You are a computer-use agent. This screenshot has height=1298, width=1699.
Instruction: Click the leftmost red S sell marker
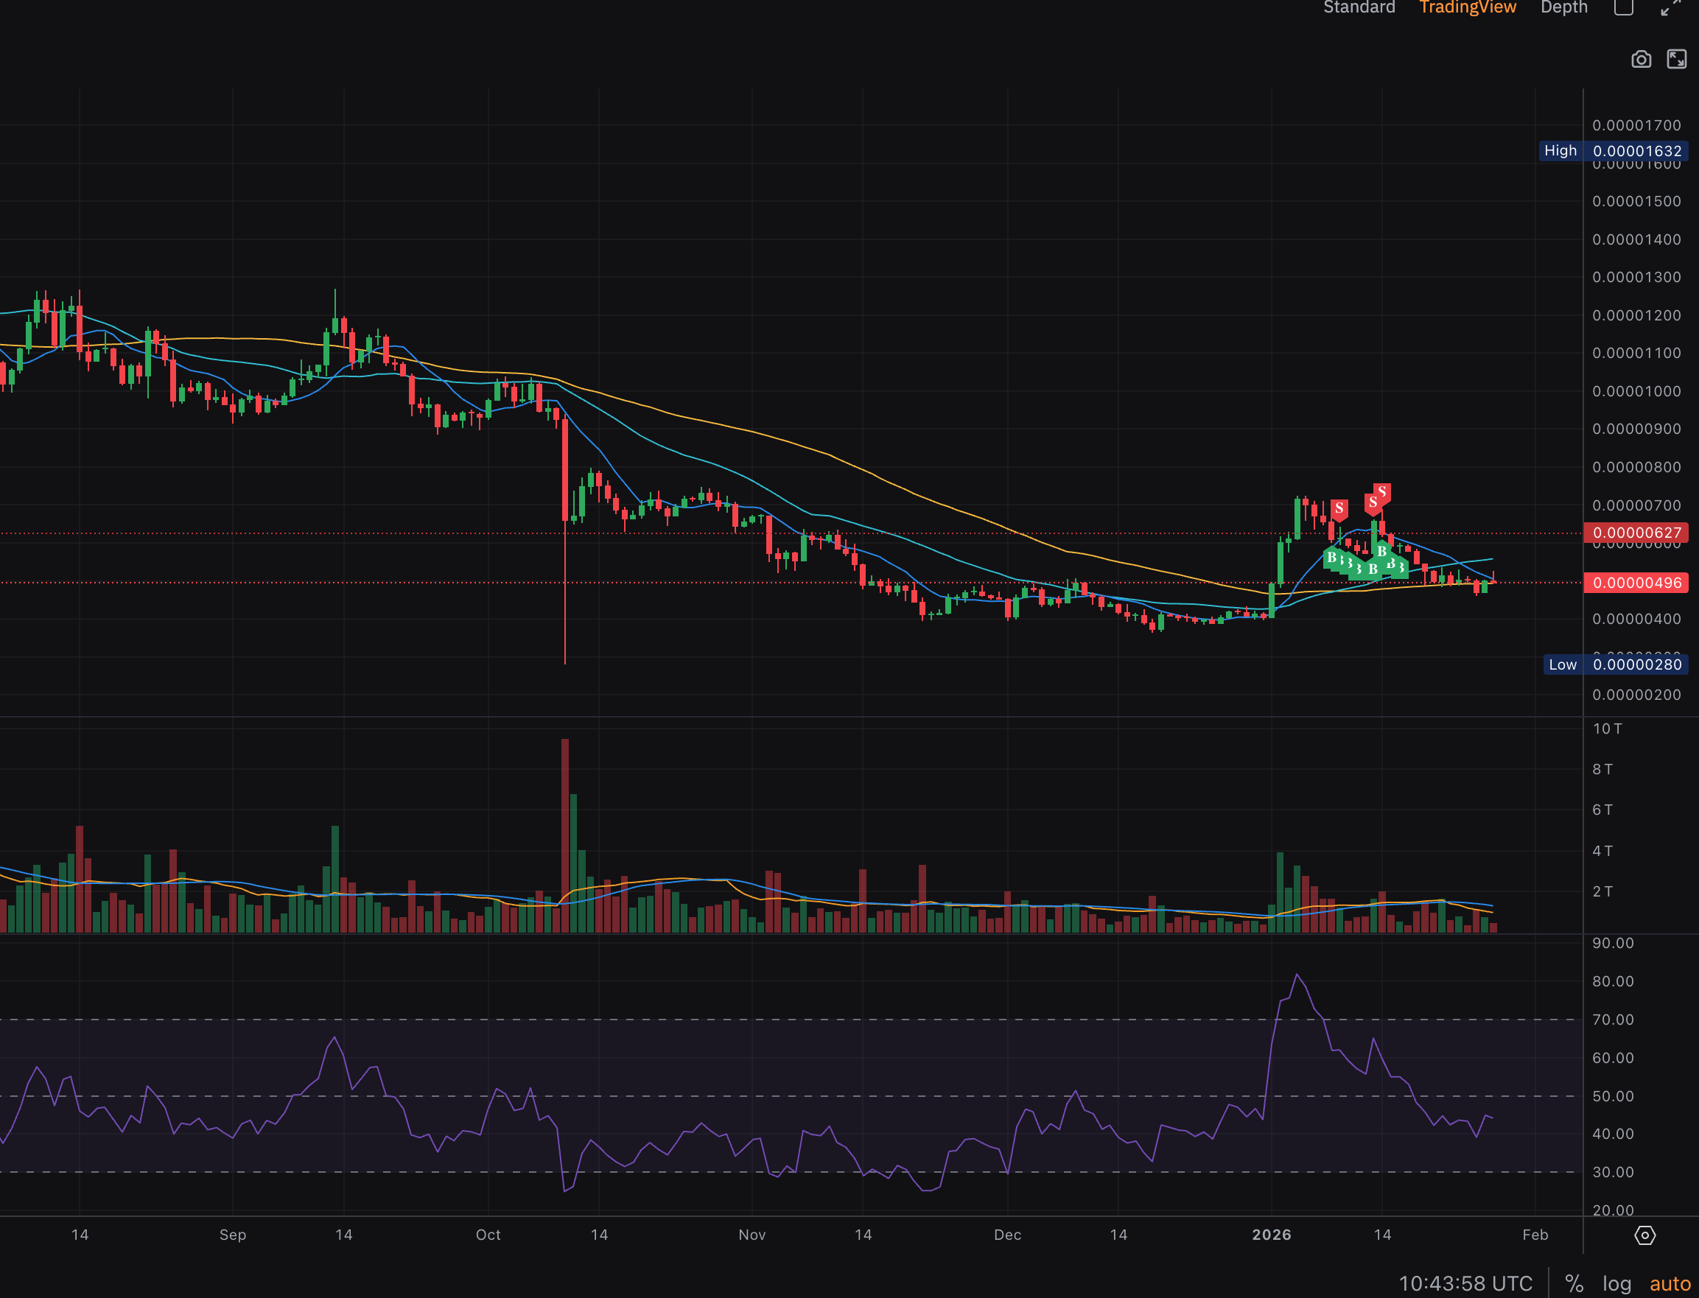1339,508
